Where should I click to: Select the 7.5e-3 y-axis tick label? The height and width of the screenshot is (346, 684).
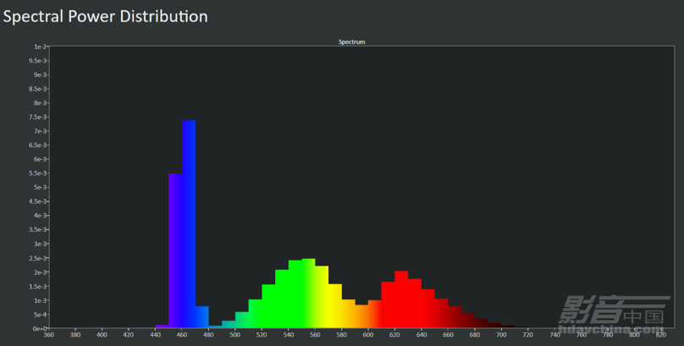click(x=38, y=118)
